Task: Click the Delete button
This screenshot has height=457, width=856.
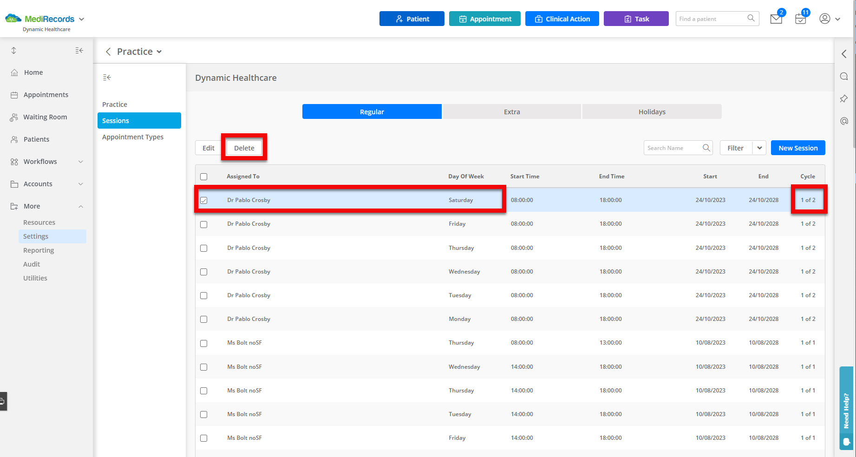Action: coord(244,148)
